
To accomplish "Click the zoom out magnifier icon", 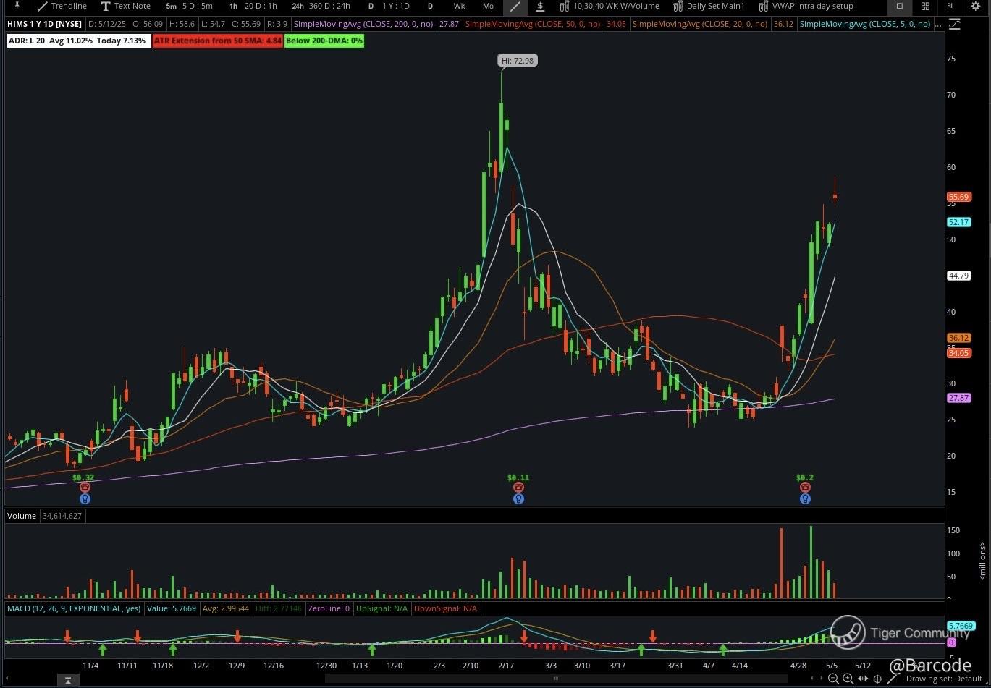I will (x=833, y=679).
